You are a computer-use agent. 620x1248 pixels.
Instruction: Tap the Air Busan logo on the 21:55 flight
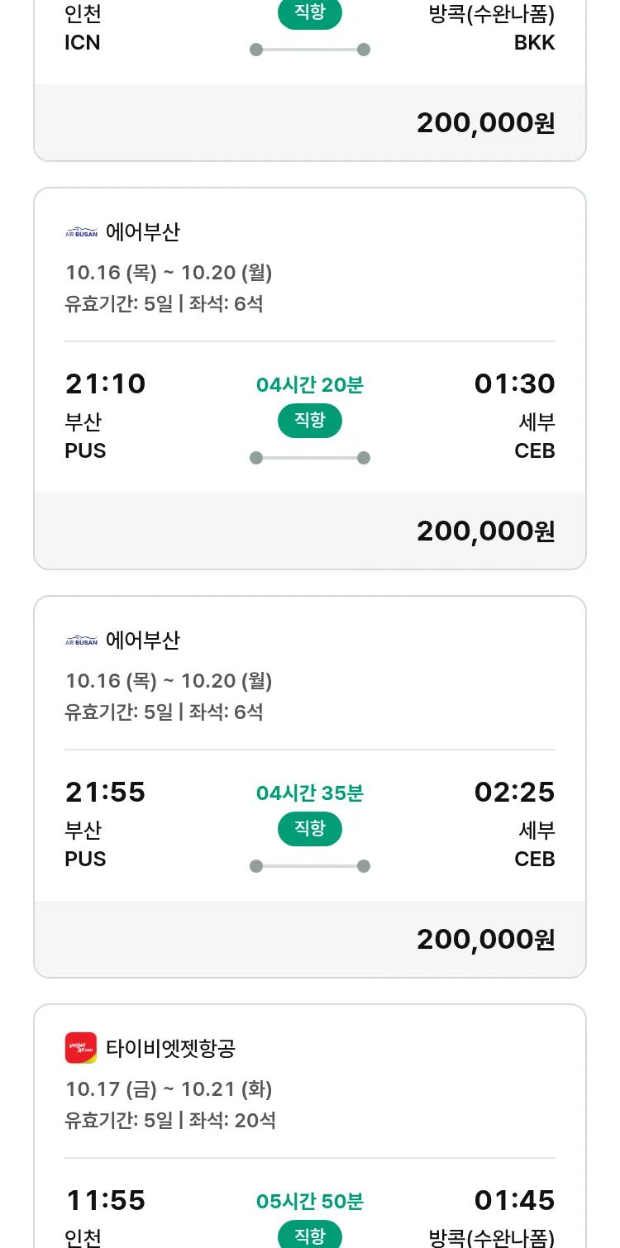pyautogui.click(x=81, y=641)
